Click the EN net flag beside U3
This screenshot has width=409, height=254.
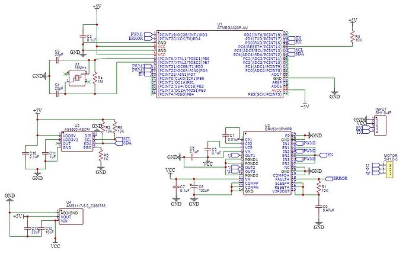327,155
